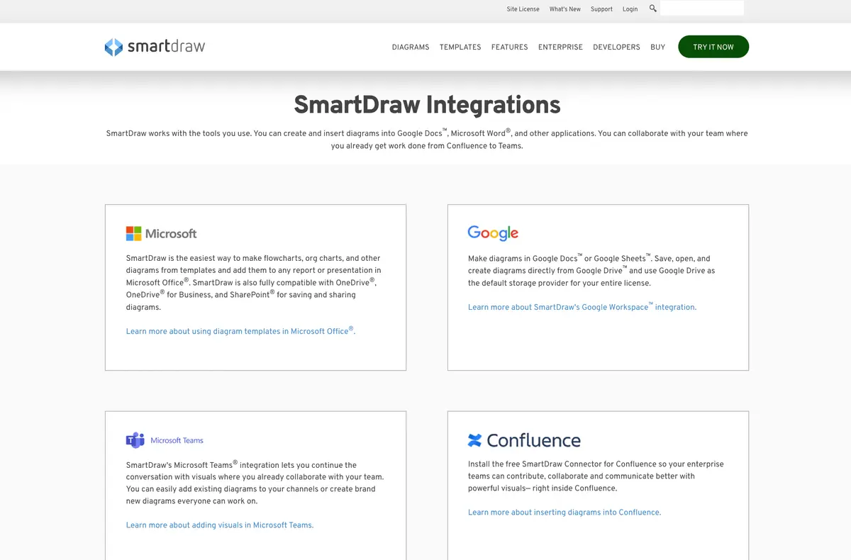Click the Confluence logo
This screenshot has width=851, height=560.
coord(524,440)
